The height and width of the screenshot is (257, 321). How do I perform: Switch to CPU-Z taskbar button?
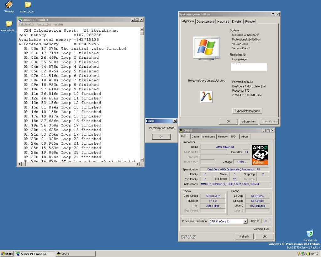tap(76, 254)
